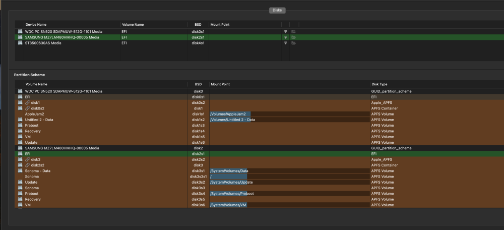Click APFS Container type for disk1

click(x=385, y=108)
